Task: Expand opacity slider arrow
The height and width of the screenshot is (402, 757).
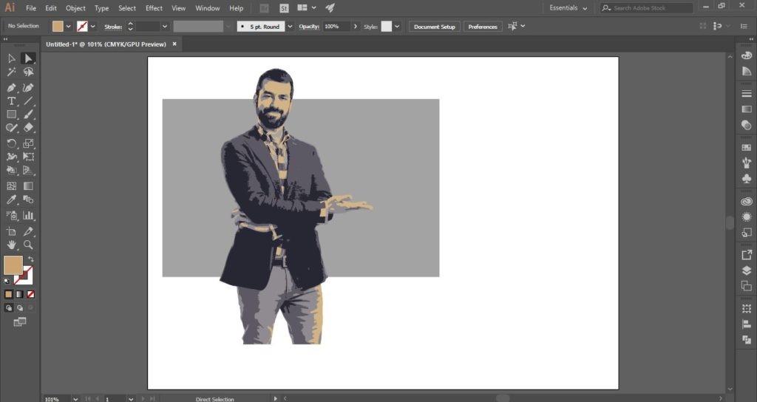Action: pyautogui.click(x=356, y=27)
